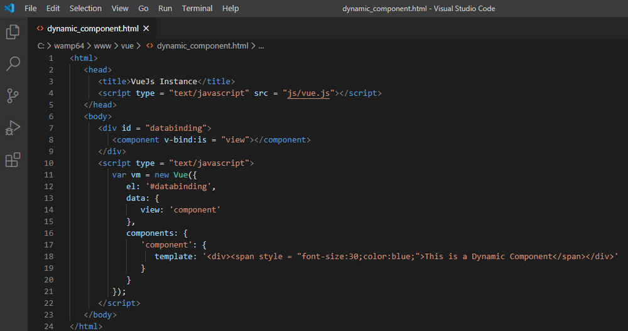Click the closing </html> tag on line 24
The width and height of the screenshot is (628, 331).
coord(86,327)
